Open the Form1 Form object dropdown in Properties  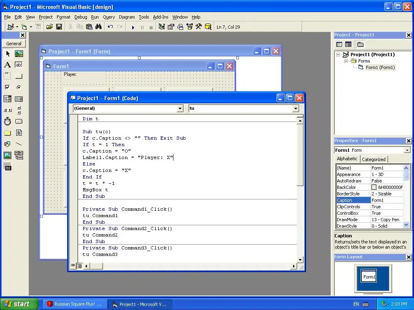click(407, 150)
